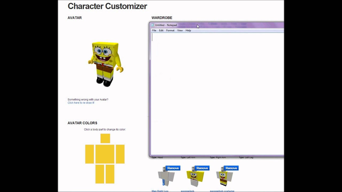Click the 'Type: Left Leg' label
This screenshot has height=192, width=342.
pyautogui.click(x=246, y=158)
